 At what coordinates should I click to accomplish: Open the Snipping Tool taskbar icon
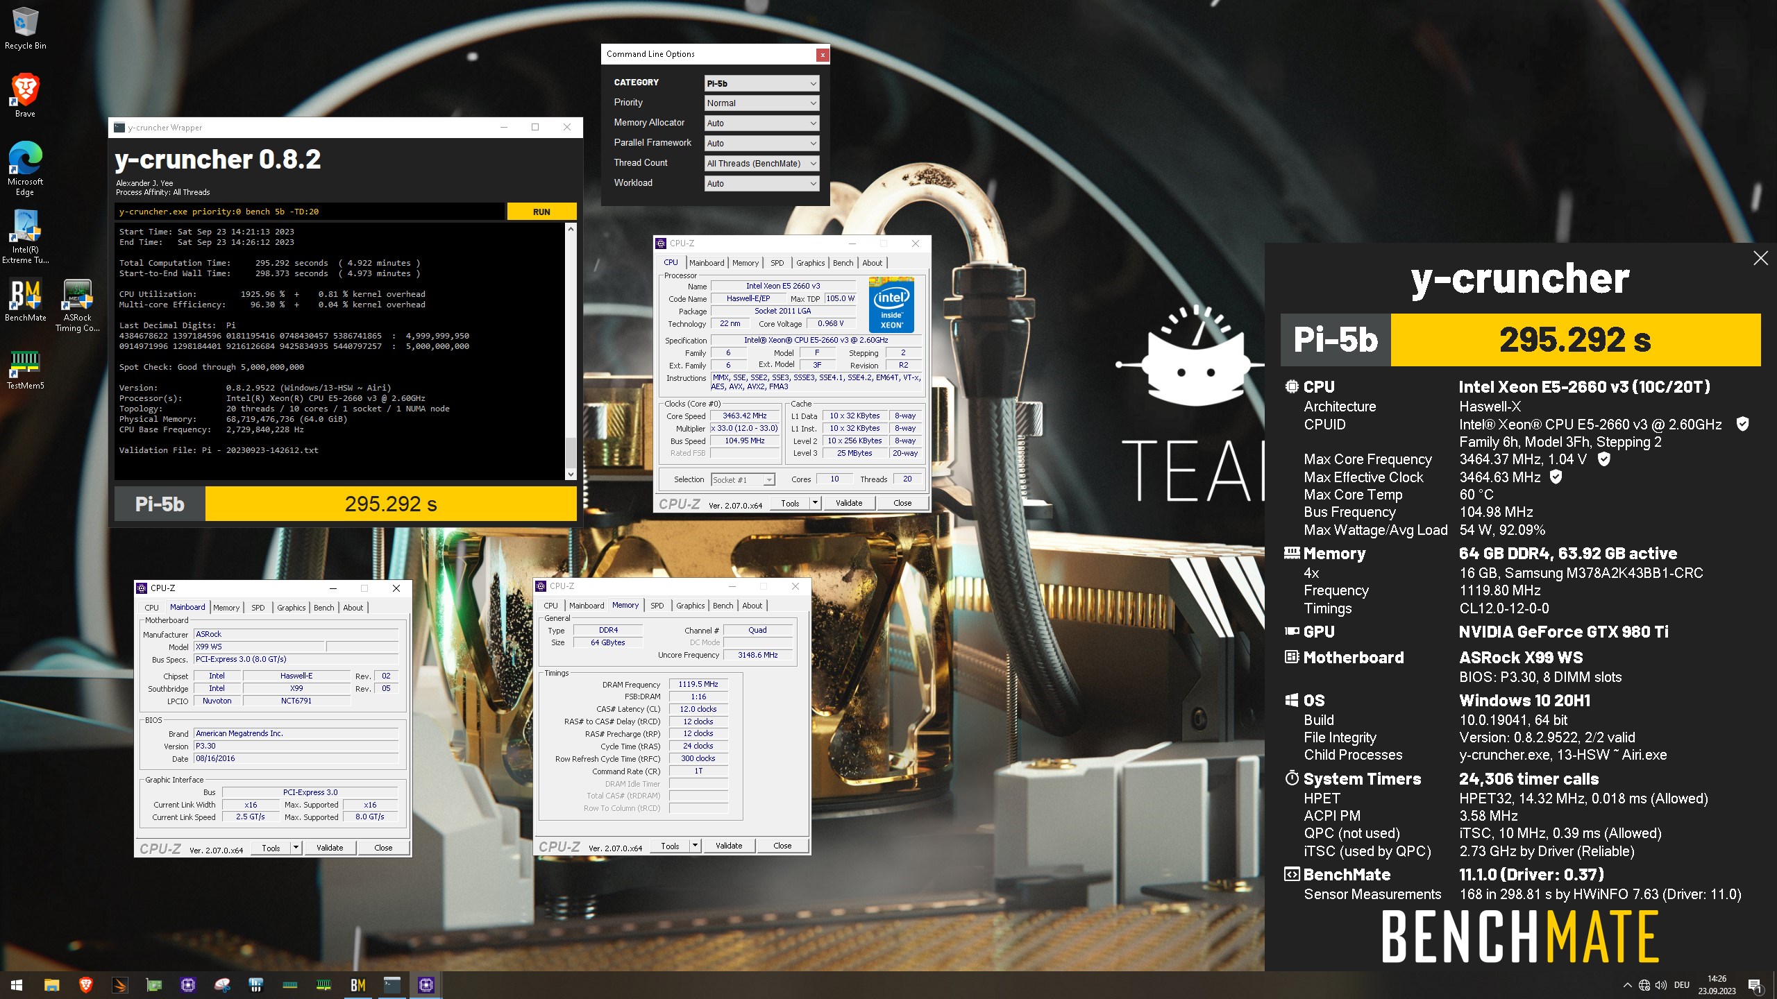coord(221,985)
